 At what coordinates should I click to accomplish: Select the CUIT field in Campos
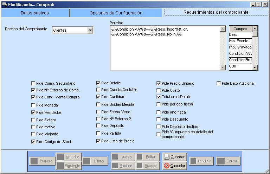[240, 66]
